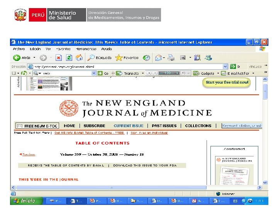
Task: Click the green circular toolbar logo icon
Action: pyautogui.click(x=24, y=73)
